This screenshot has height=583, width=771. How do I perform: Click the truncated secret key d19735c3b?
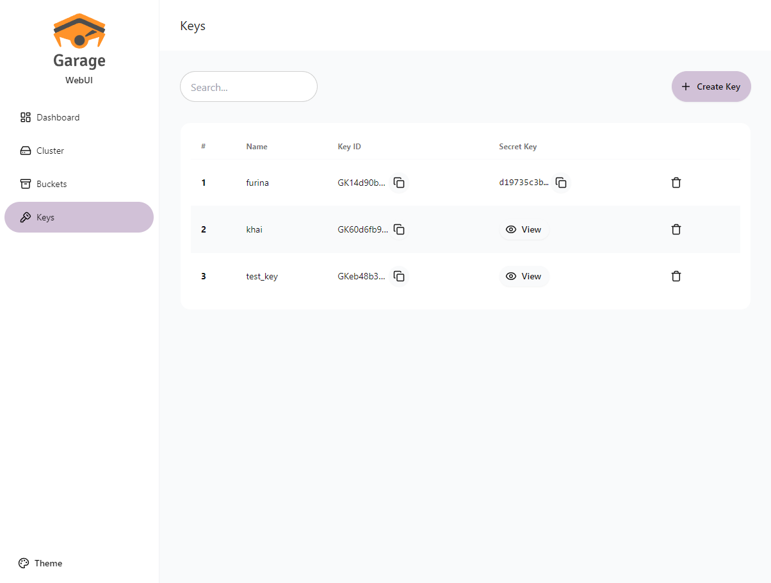click(523, 183)
